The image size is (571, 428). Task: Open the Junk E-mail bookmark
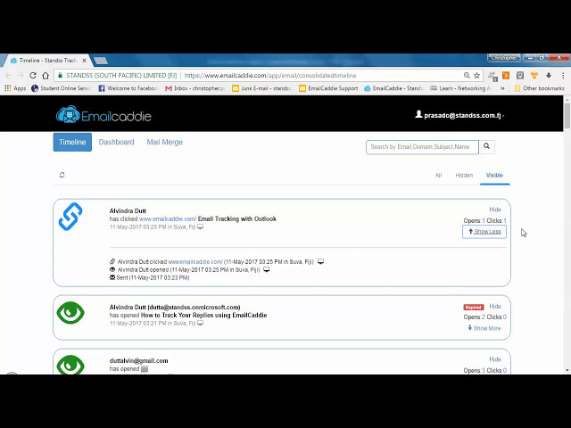tap(261, 88)
